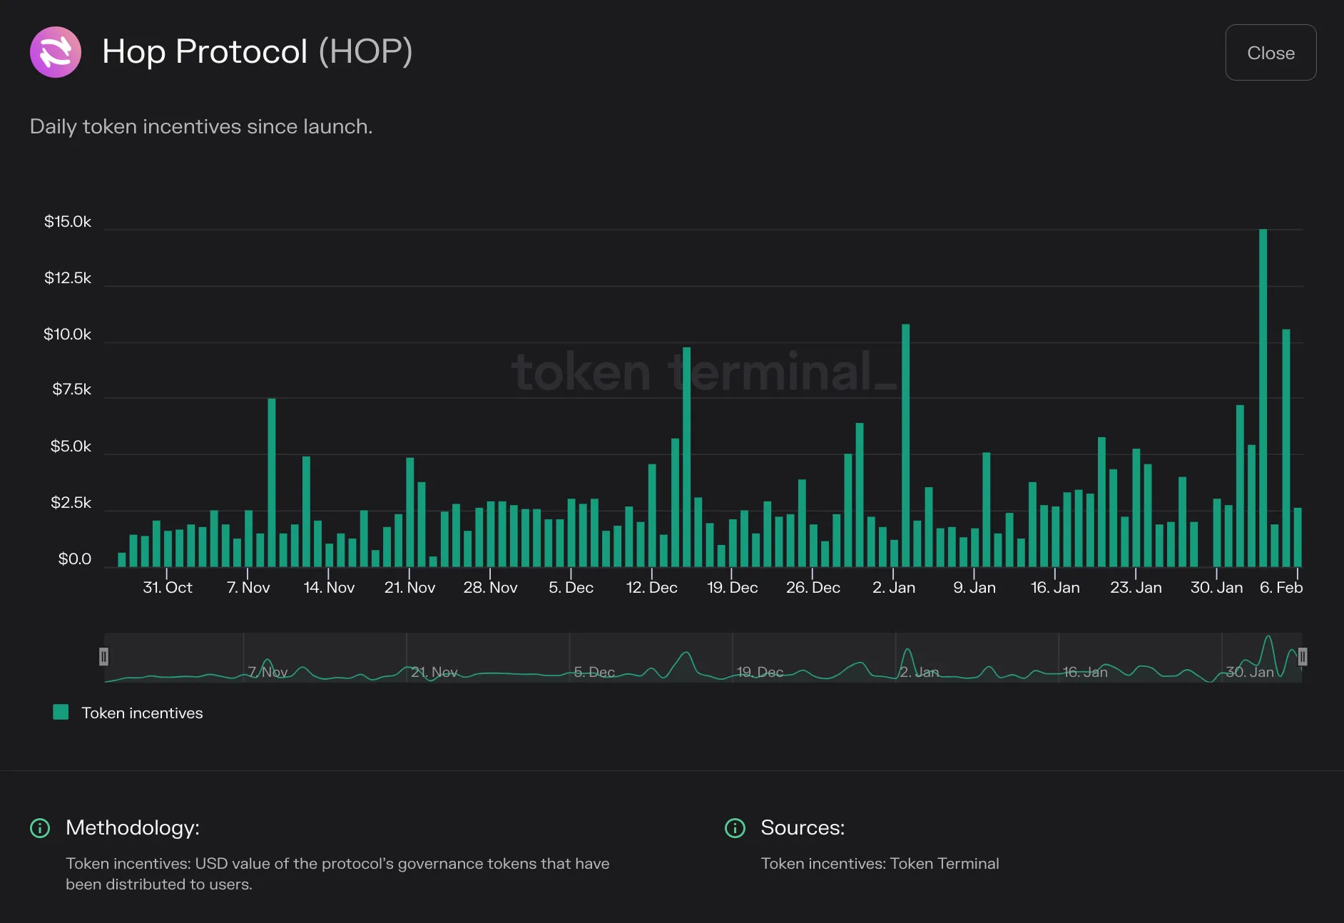Click the 7. Nov main axis label
Image resolution: width=1344 pixels, height=923 pixels.
tap(248, 588)
